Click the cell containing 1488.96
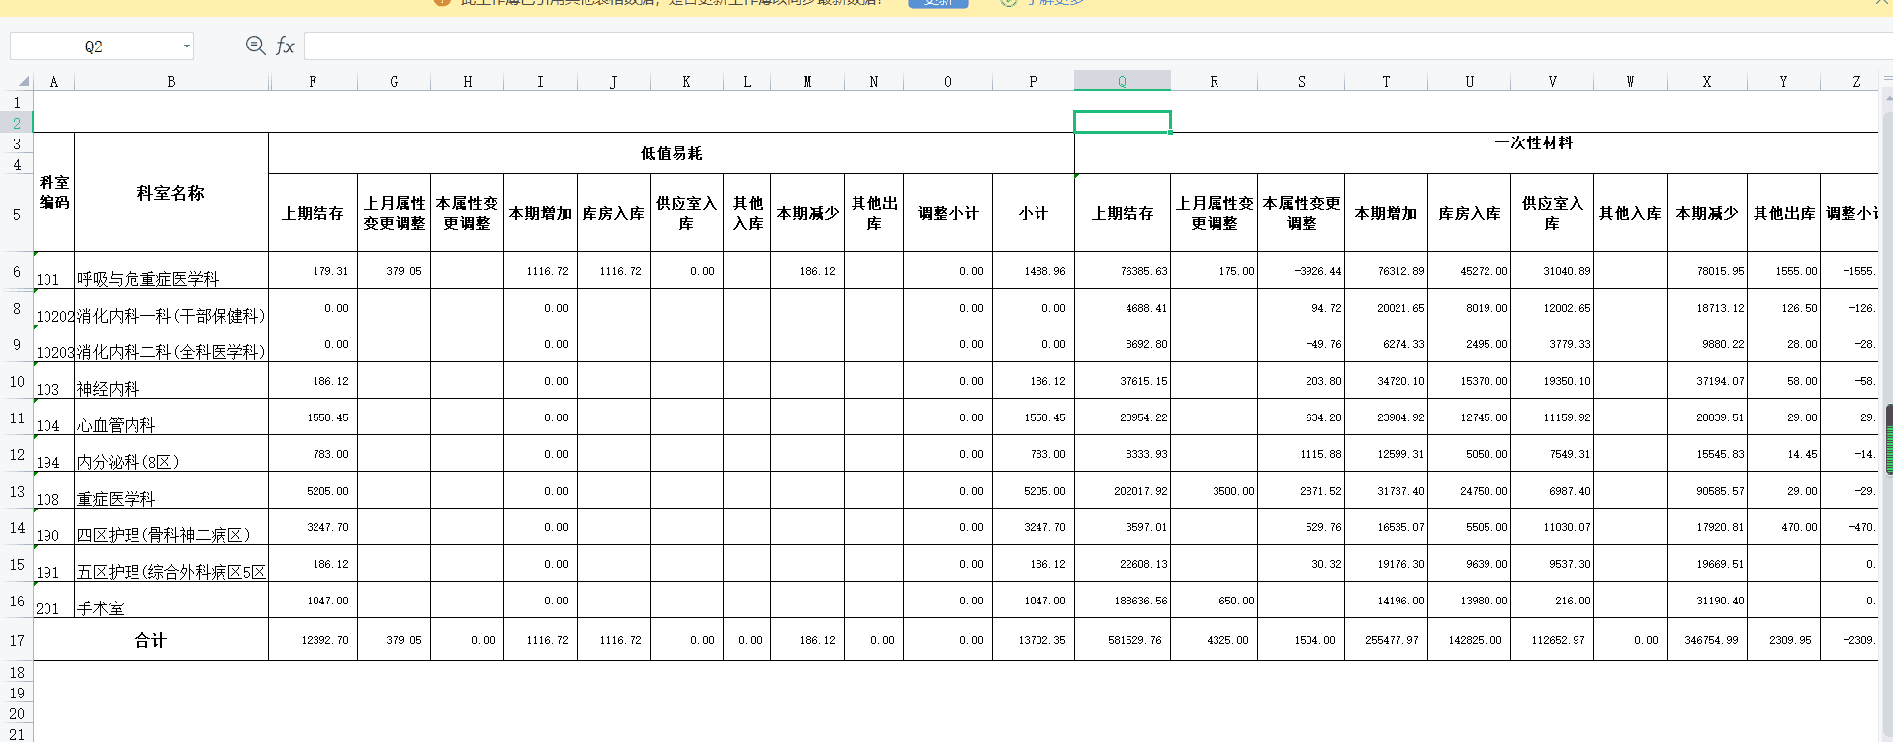Viewport: 1893px width, 742px height. 1033,271
